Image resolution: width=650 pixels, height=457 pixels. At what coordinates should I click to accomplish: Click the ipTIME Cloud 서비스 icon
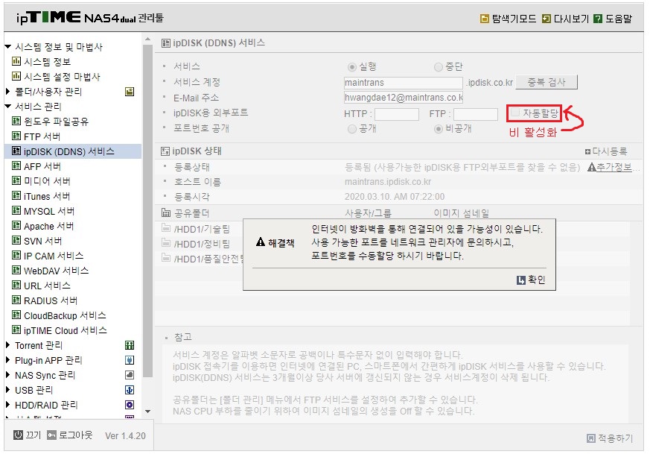click(x=16, y=330)
